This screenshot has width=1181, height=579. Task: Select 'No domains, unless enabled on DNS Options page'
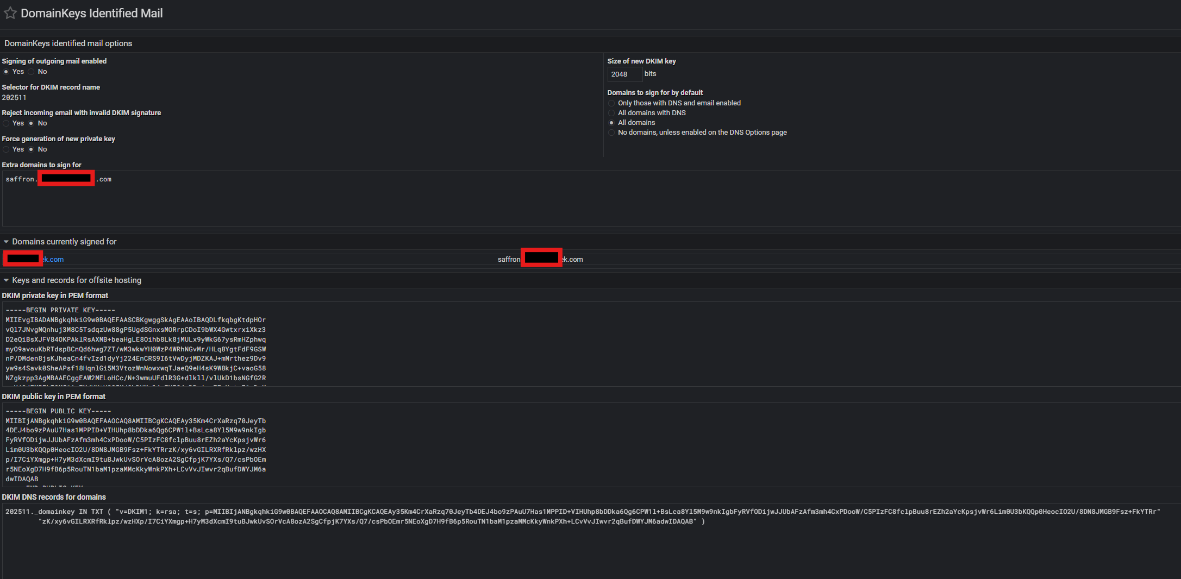pyautogui.click(x=611, y=133)
